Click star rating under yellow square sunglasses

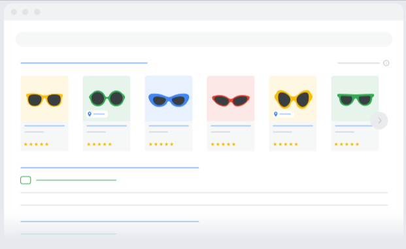36,144
